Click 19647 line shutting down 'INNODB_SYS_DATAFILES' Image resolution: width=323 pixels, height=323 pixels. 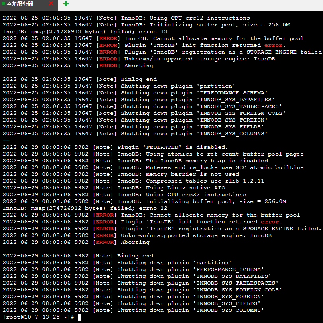(138, 100)
